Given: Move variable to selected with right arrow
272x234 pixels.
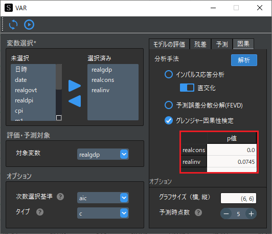Looking at the screenshot, I should tap(75, 86).
